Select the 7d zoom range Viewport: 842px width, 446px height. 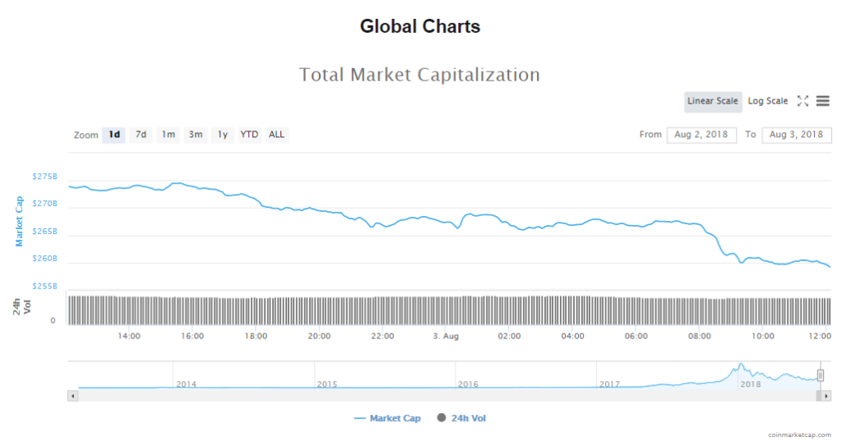(141, 135)
